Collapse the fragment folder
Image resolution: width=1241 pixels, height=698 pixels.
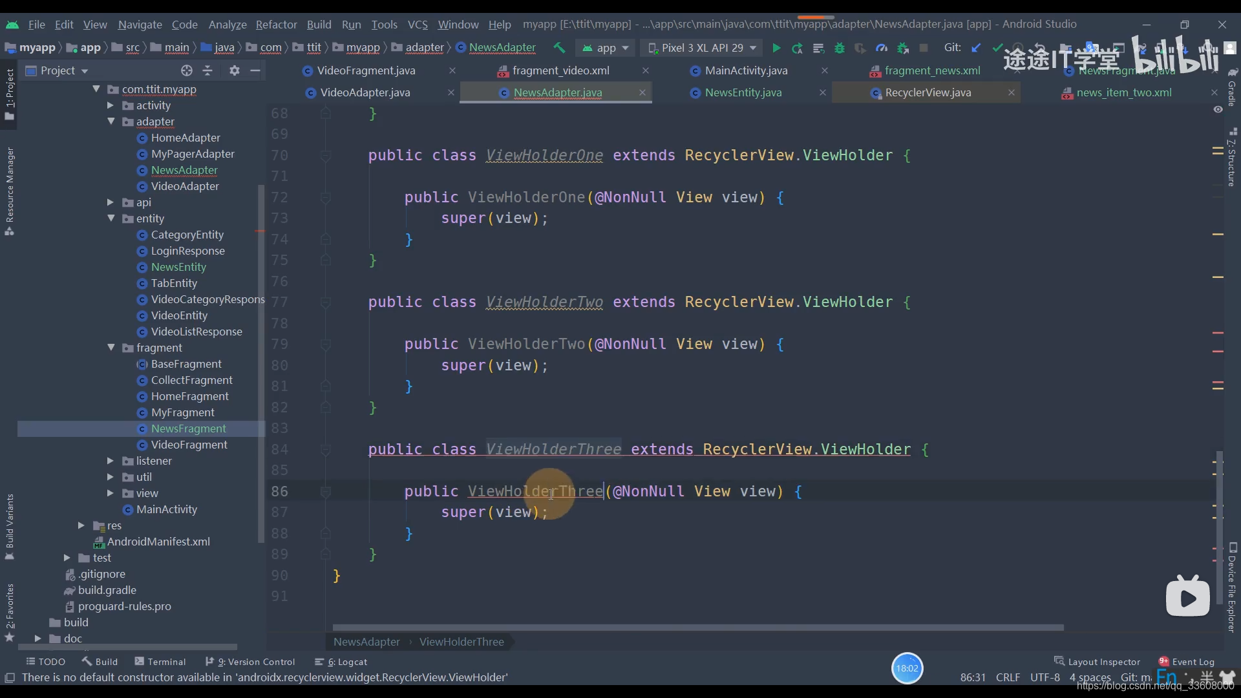[x=111, y=348]
